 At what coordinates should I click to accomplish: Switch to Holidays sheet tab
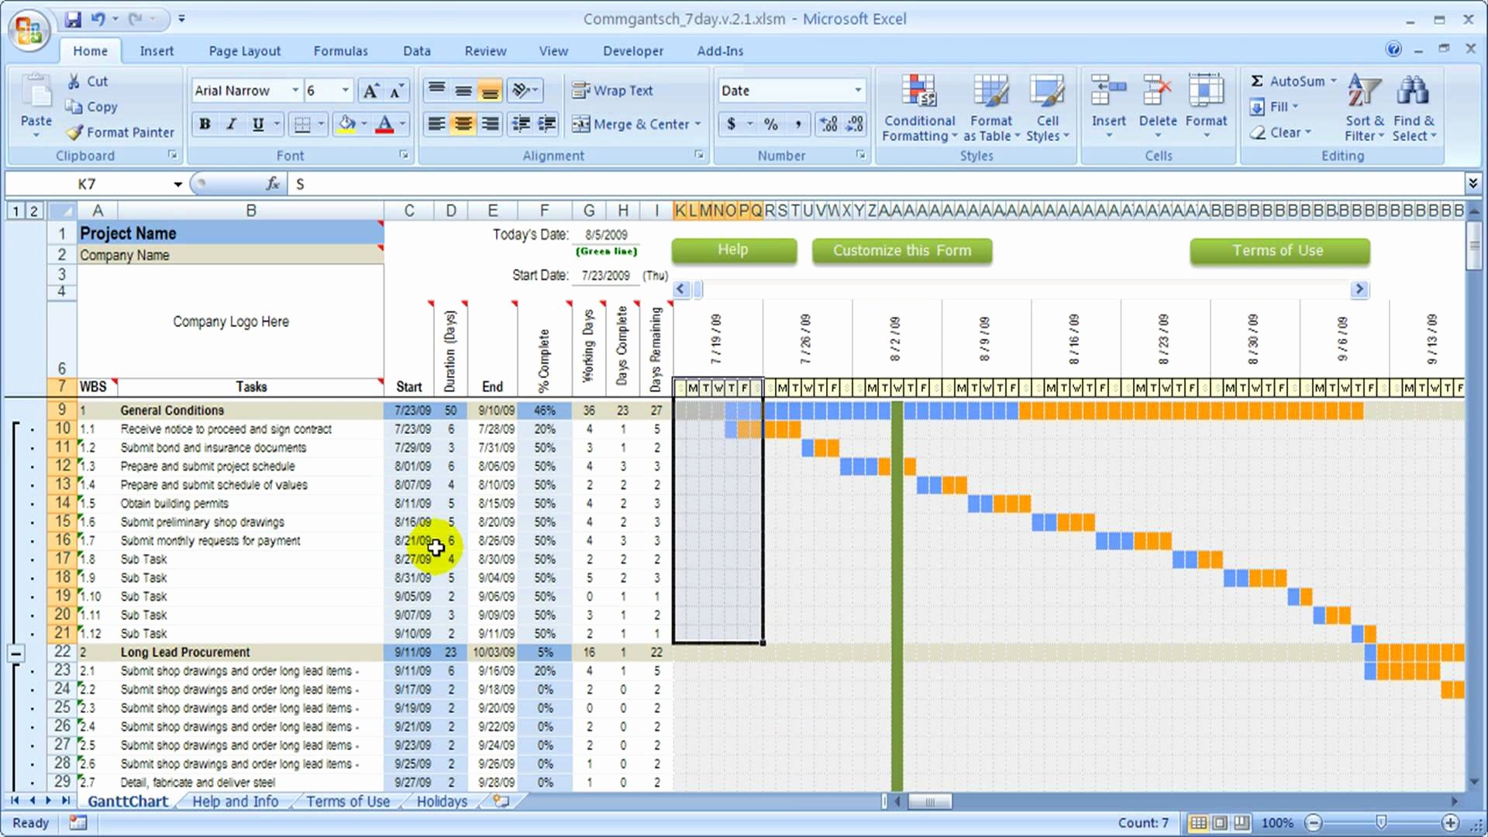(442, 801)
